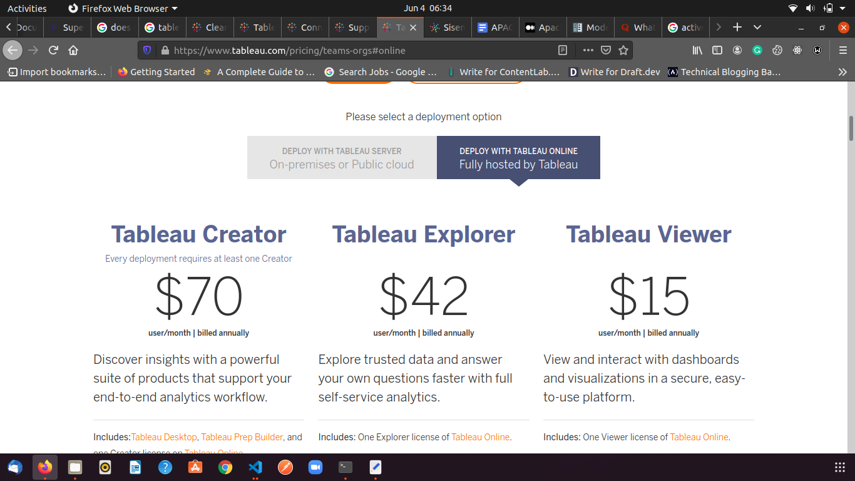Image resolution: width=855 pixels, height=481 pixels.
Task: Open Ubuntu Software in the dock
Action: coord(195,467)
